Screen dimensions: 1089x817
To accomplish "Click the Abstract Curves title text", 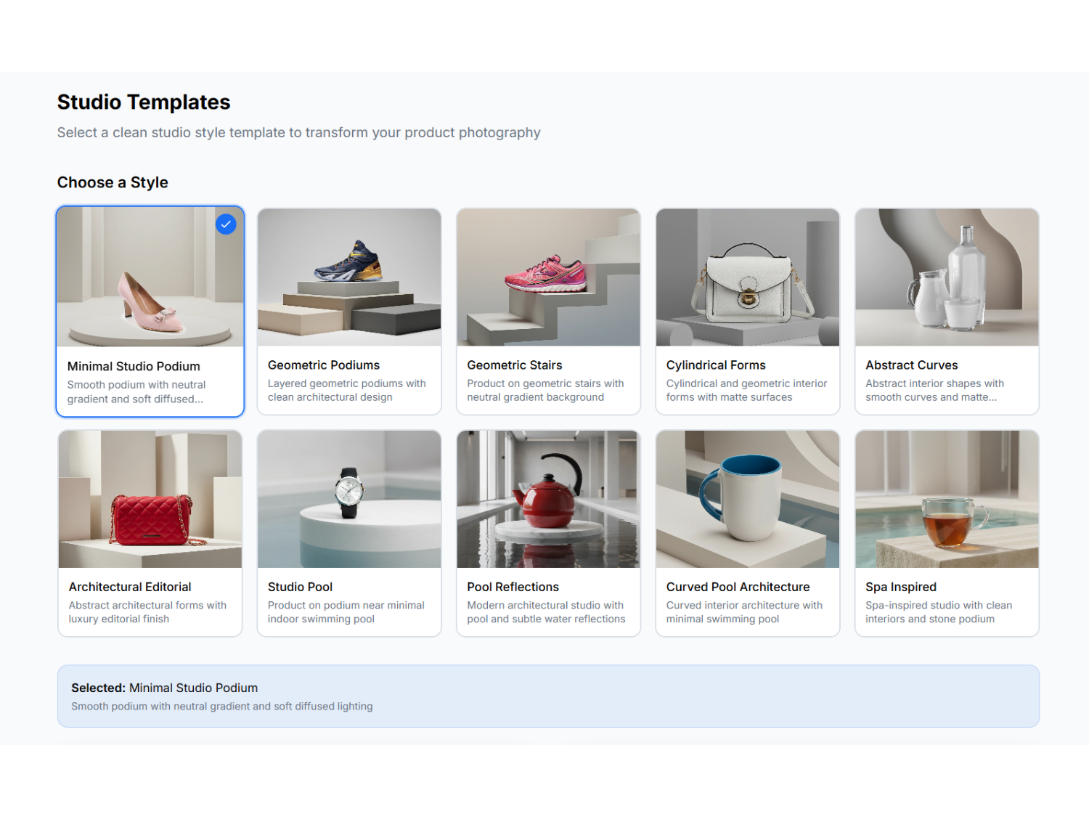I will click(x=912, y=365).
